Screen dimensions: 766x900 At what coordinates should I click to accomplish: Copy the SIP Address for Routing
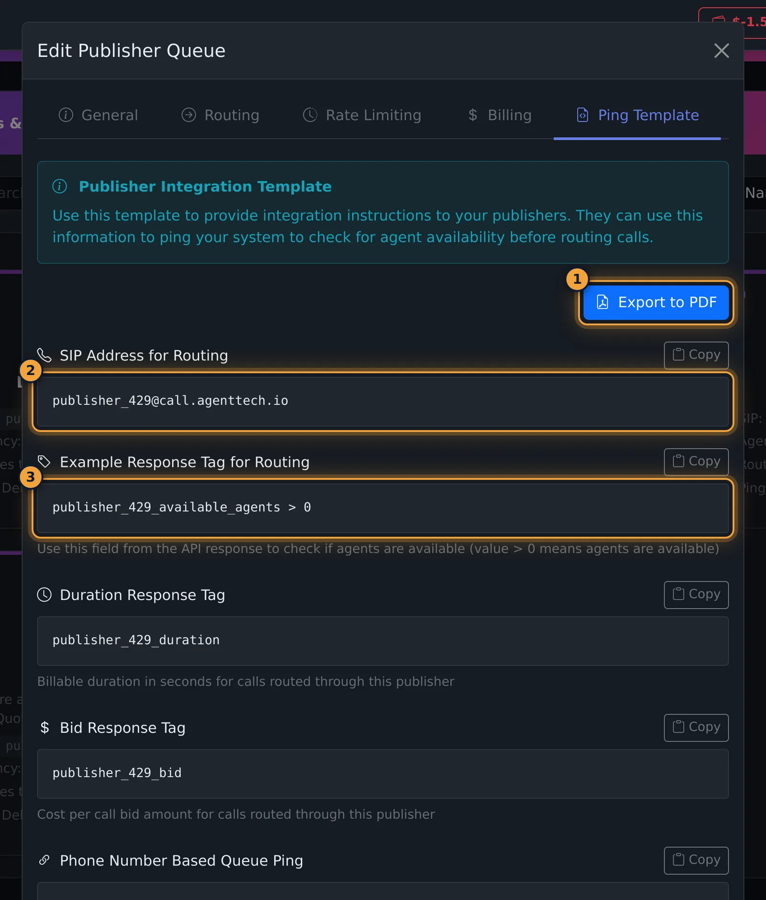(696, 355)
